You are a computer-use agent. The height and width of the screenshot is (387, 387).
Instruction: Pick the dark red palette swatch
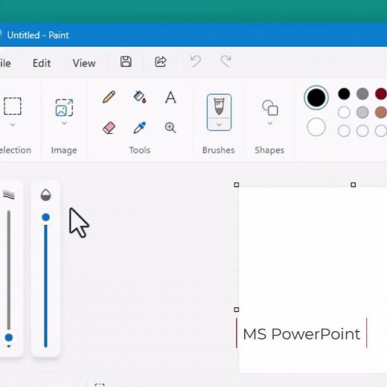click(x=381, y=94)
